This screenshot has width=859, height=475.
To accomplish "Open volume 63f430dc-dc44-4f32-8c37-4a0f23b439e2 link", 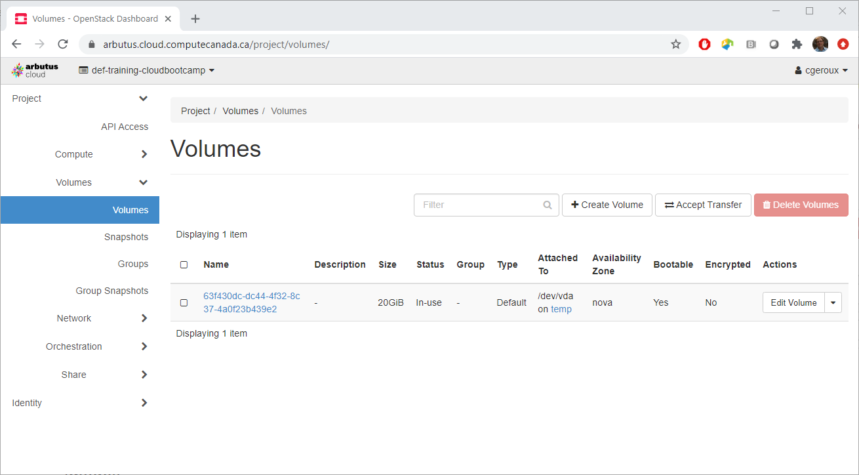I will (x=252, y=302).
